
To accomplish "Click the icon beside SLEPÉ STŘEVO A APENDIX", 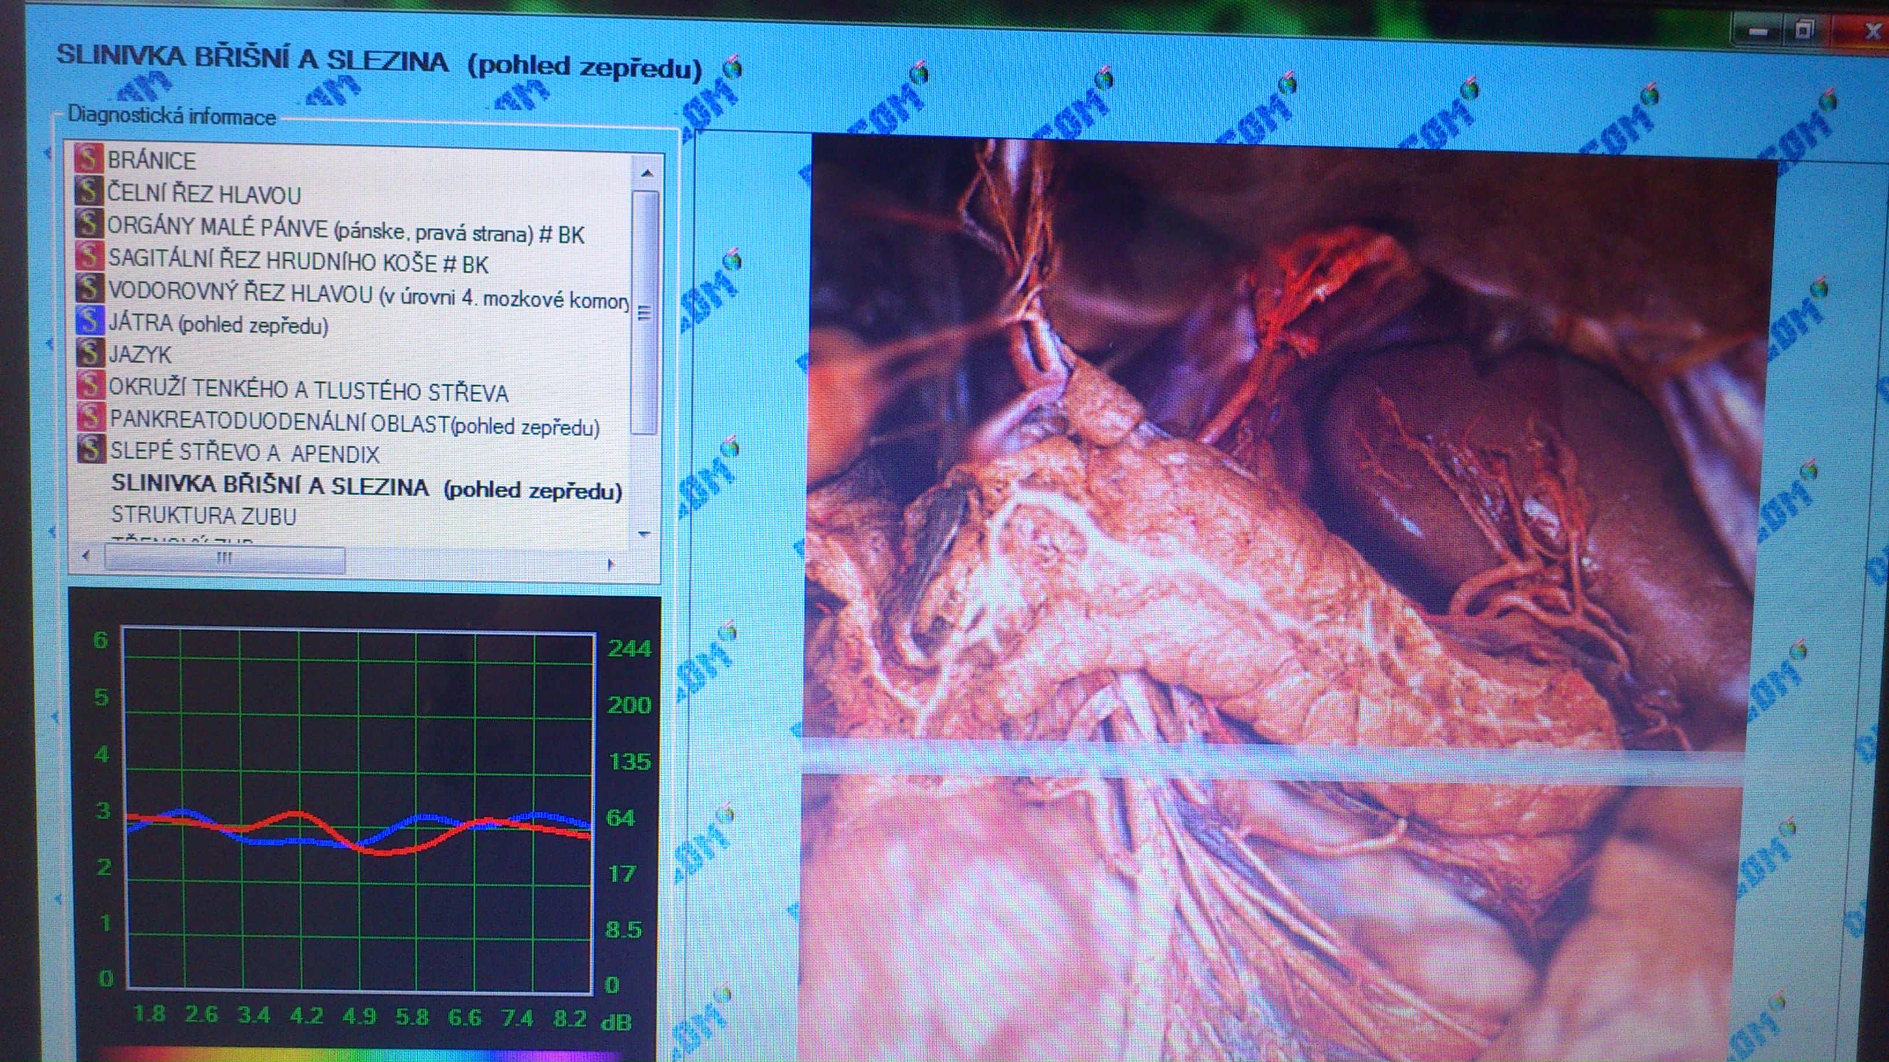I will click(93, 448).
